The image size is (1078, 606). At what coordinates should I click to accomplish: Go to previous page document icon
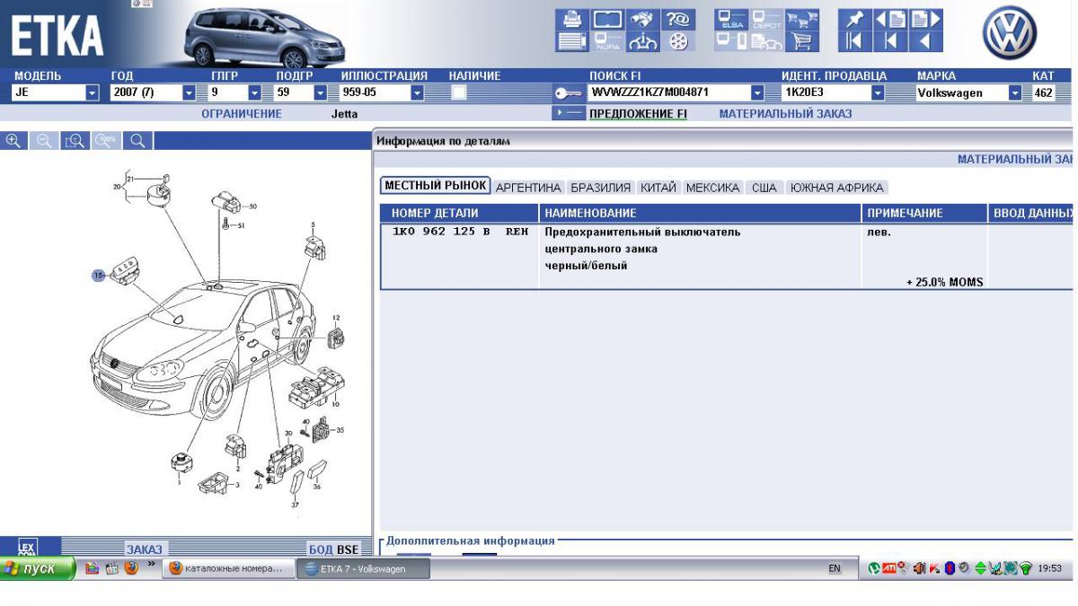pos(889,20)
